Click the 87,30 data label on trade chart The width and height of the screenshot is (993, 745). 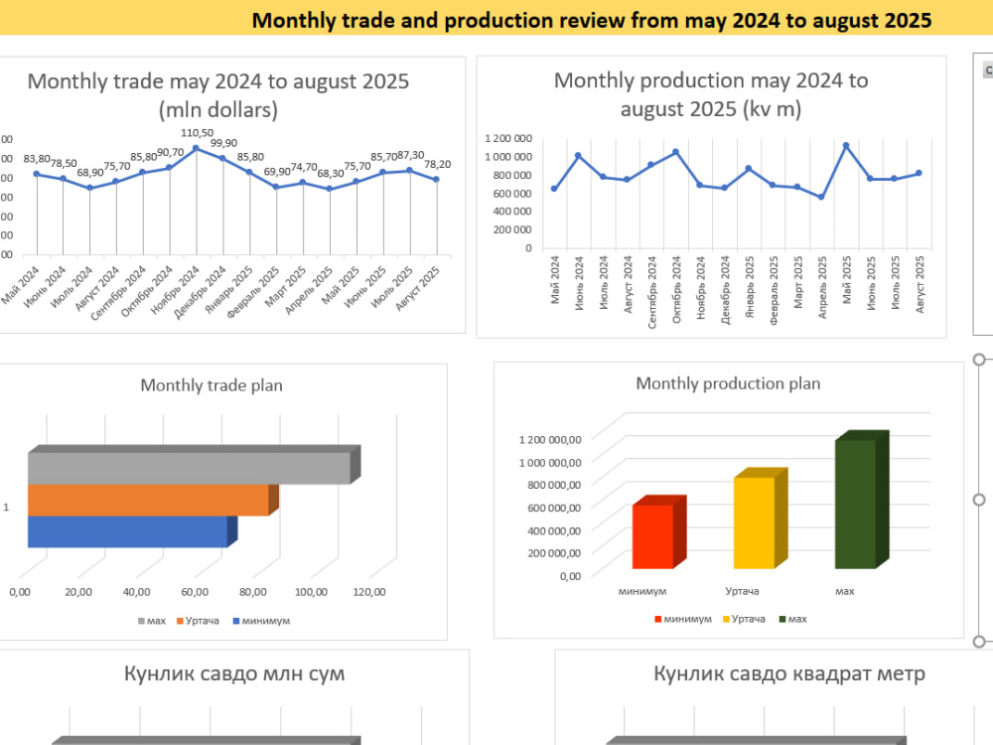(x=411, y=155)
